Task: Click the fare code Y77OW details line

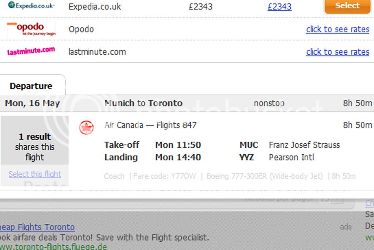Action: (230, 176)
